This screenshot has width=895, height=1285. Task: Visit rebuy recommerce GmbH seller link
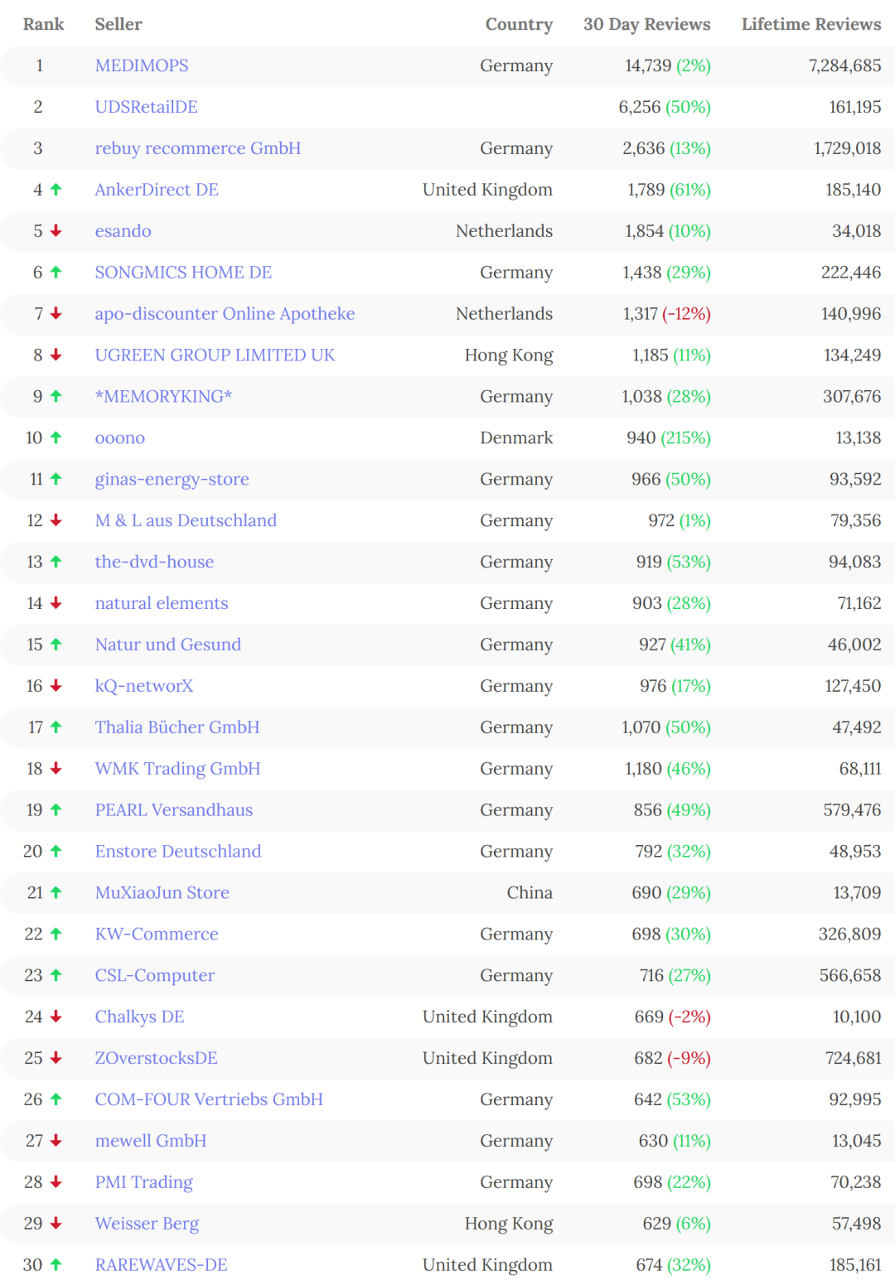coord(198,148)
